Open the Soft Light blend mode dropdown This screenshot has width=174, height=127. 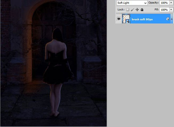(132, 3)
